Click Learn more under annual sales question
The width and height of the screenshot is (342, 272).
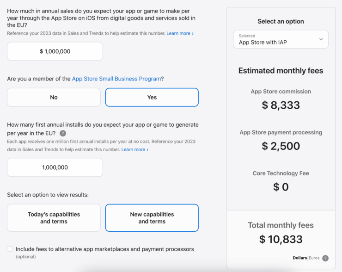click(x=180, y=33)
